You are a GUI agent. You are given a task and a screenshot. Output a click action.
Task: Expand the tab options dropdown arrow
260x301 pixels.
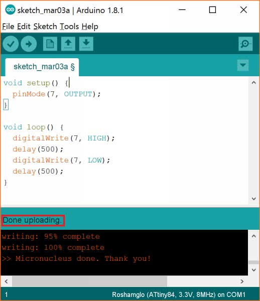pos(243,65)
